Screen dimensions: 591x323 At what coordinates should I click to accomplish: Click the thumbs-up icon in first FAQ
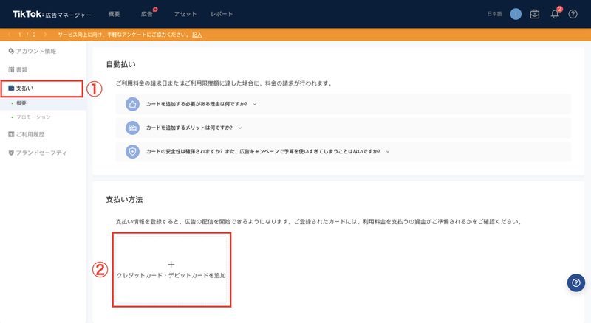(x=132, y=104)
